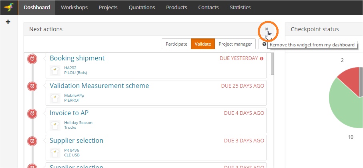Viewport: 363px width, 168px height.
Task: Click the product thumbnail for HA202 PILOU
Action: pyautogui.click(x=55, y=70)
